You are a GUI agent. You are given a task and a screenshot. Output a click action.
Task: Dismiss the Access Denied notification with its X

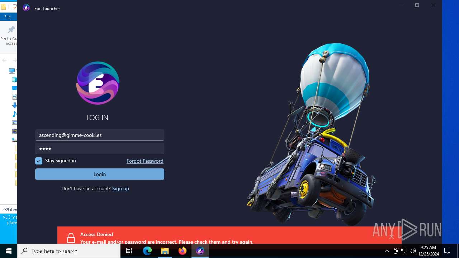tap(392, 236)
